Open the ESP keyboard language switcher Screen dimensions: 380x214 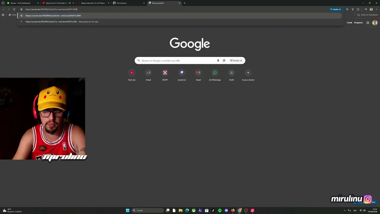coord(355,210)
